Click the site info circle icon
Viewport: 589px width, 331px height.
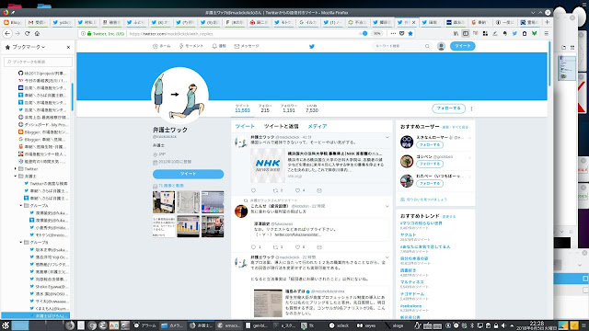pyautogui.click(x=83, y=33)
